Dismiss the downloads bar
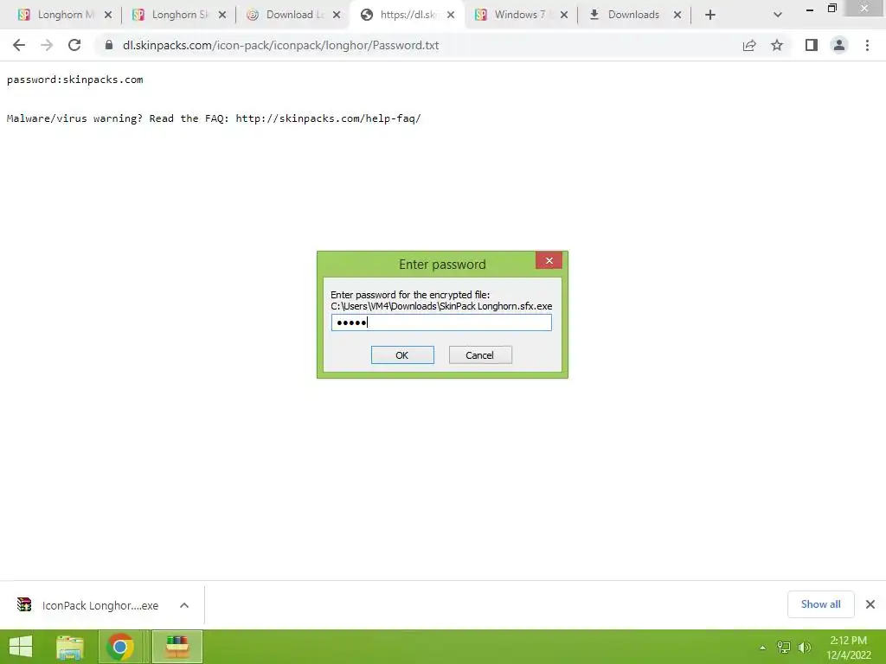The width and height of the screenshot is (886, 664). click(x=870, y=604)
